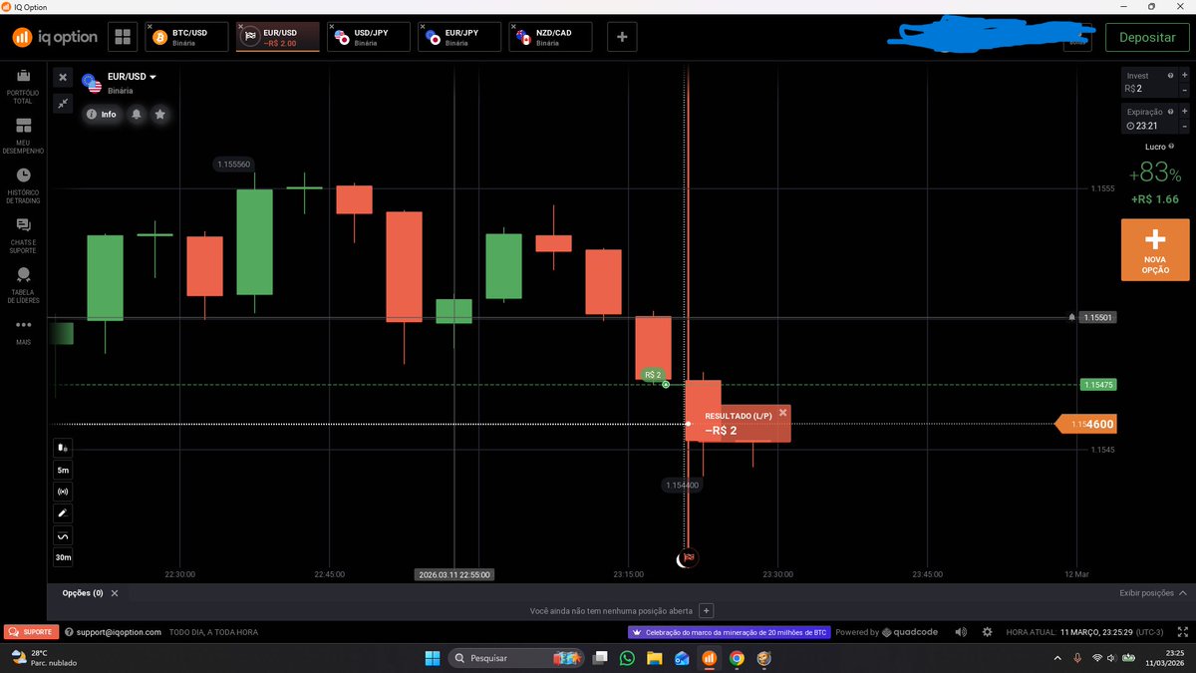
Task: Open Portfólio Total in the sidebar
Action: [x=23, y=87]
